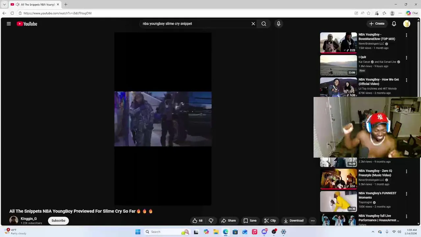Viewport: 421px width, 237px height.
Task: Open options menu for FUNNIEST Moments video
Action: (x=407, y=194)
